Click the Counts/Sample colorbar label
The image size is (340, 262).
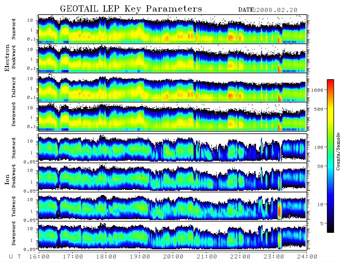click(x=338, y=152)
